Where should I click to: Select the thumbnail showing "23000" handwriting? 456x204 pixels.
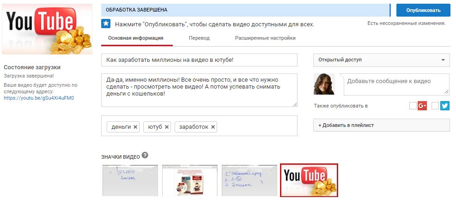pyautogui.click(x=130, y=180)
